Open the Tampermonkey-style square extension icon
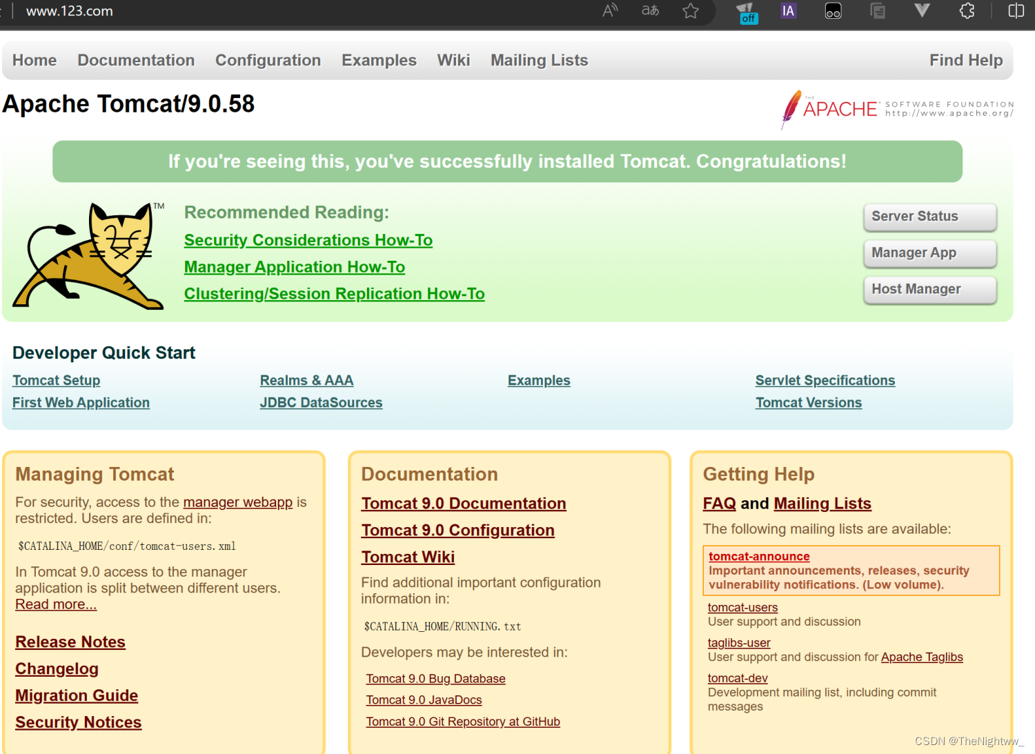The width and height of the screenshot is (1035, 754). click(833, 11)
